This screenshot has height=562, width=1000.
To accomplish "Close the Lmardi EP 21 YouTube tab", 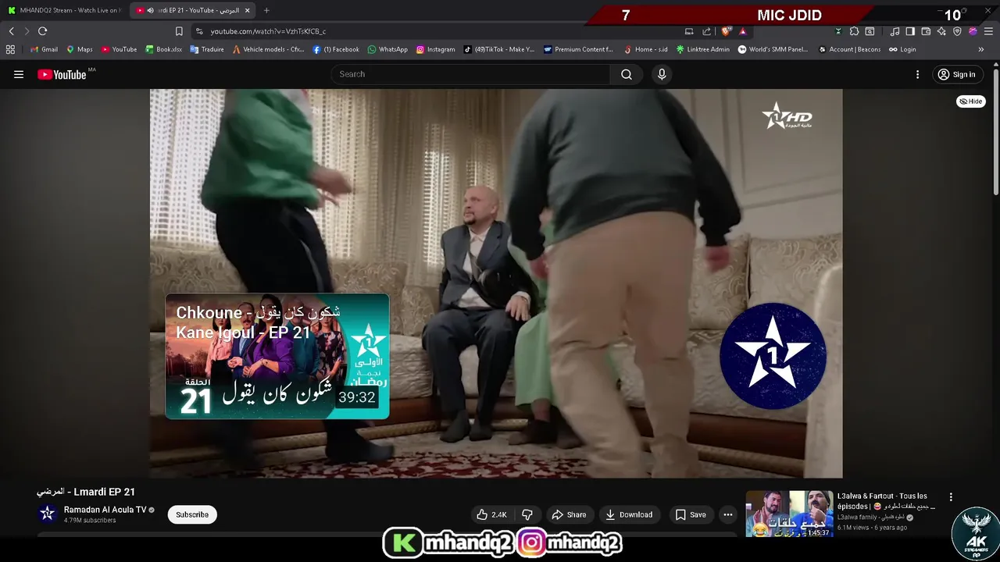I will 248,10.
